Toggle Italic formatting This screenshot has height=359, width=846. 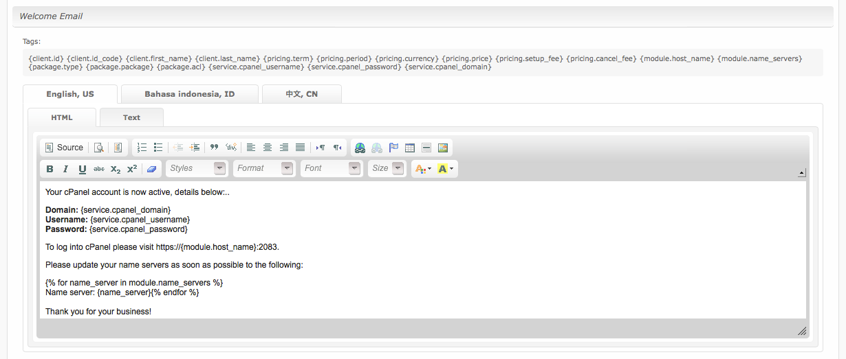66,168
